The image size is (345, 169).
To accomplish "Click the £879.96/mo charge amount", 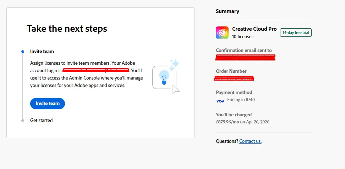I will coord(228,122).
